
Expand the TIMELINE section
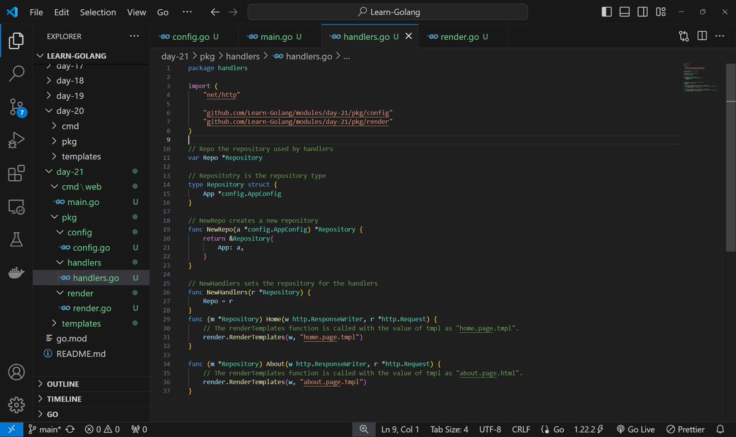pos(91,399)
